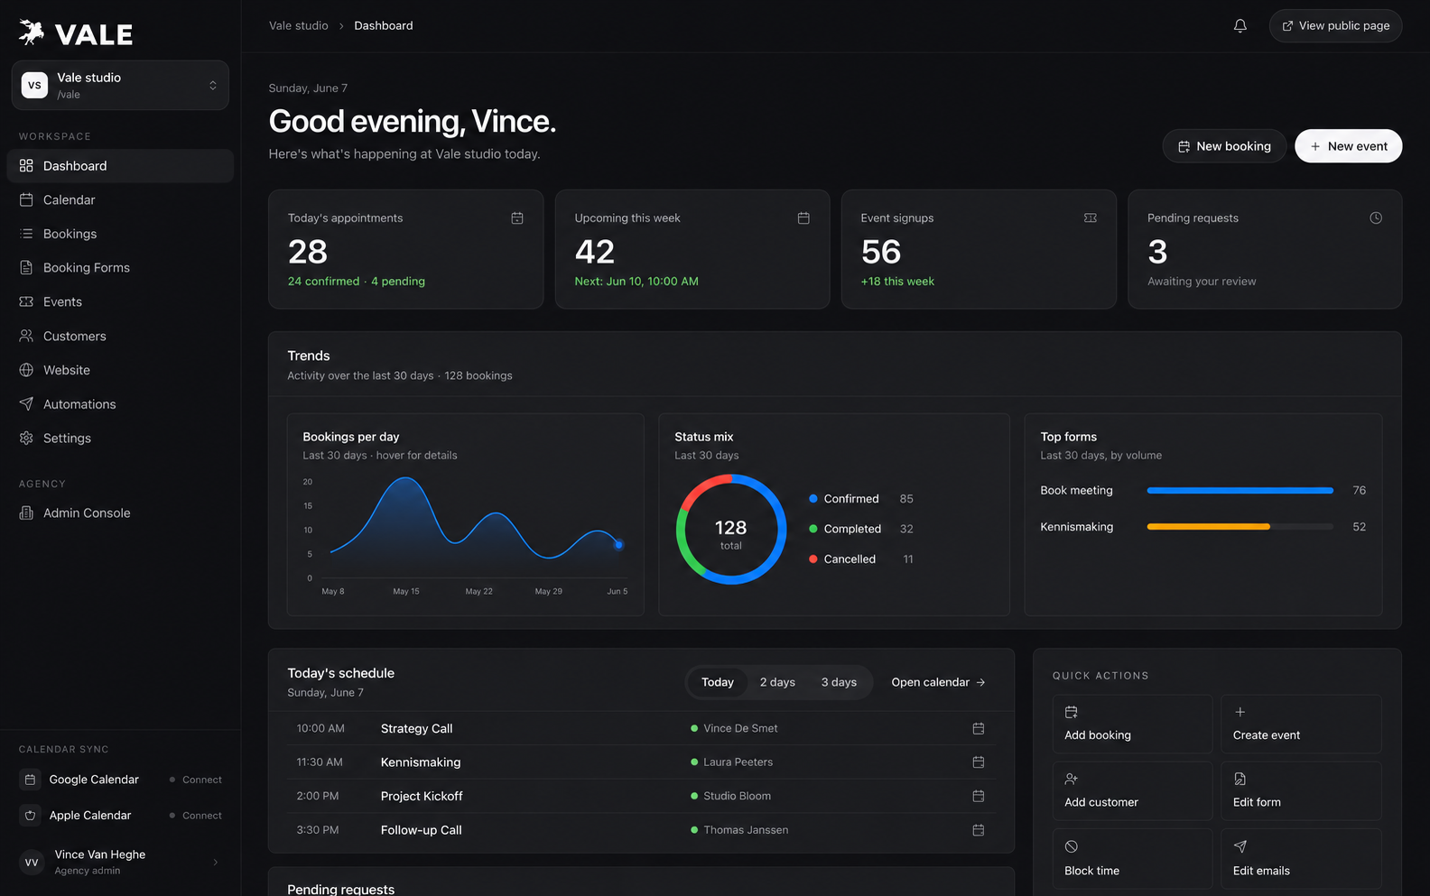Connect Google Calendar
The height and width of the screenshot is (896, 1430).
[196, 780]
